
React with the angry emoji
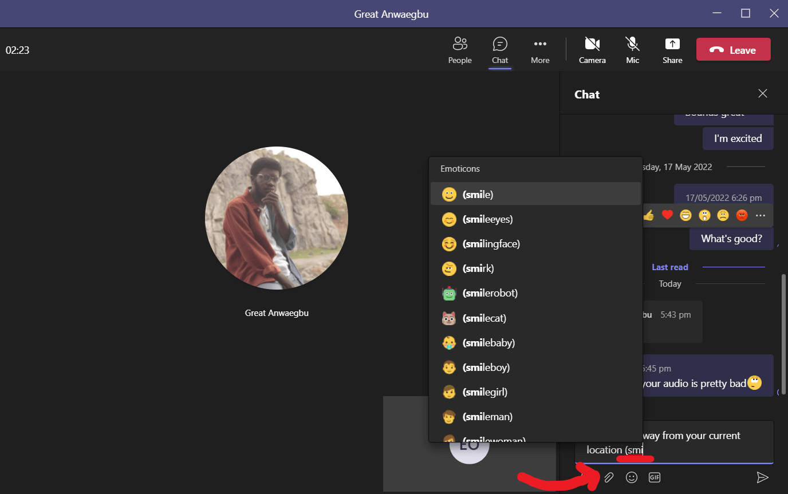coord(742,215)
